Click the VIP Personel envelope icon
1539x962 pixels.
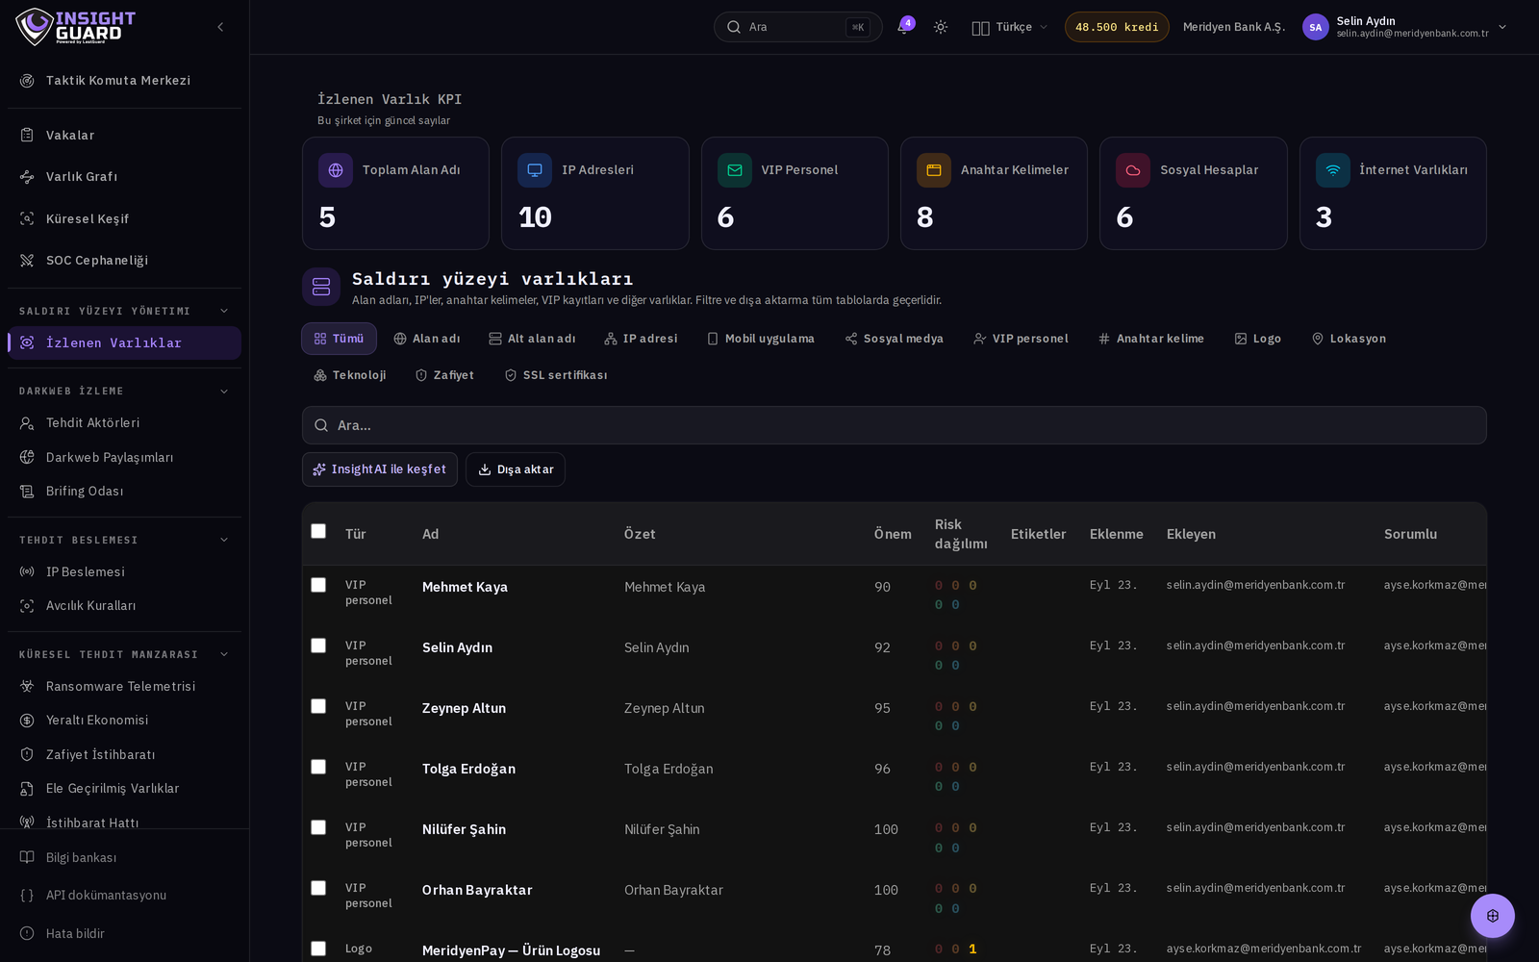(735, 170)
